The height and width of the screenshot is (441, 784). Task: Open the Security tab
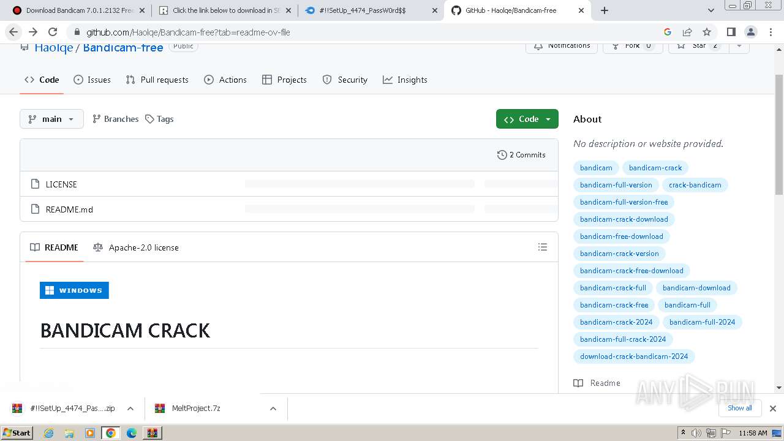point(345,80)
